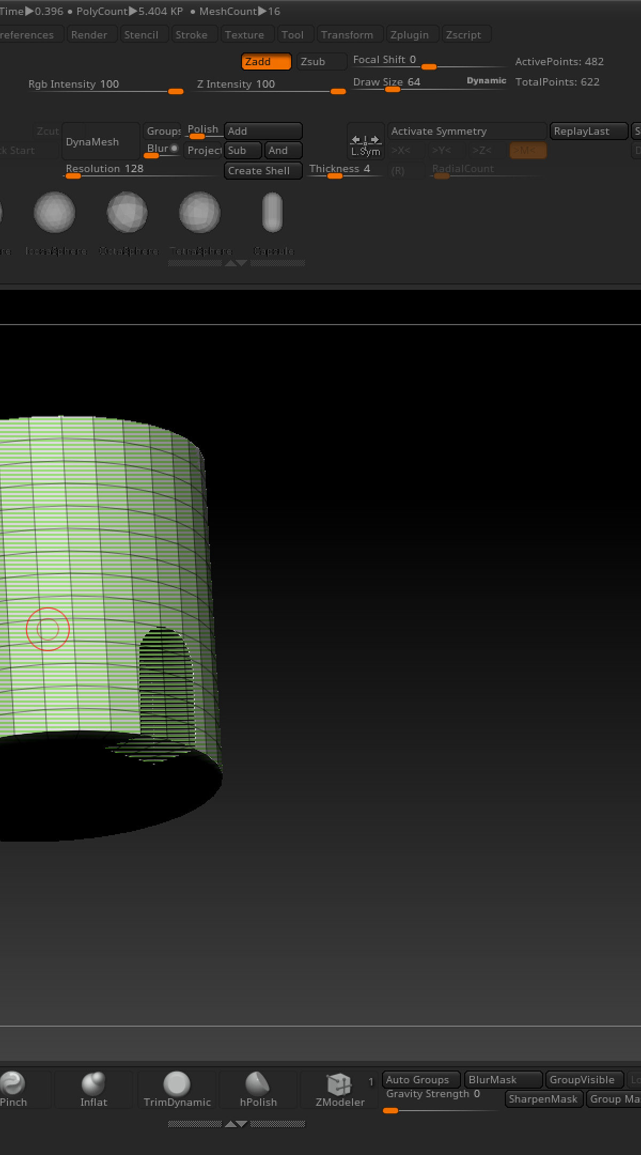
Task: Adjust the Thickness slider
Action: click(345, 171)
